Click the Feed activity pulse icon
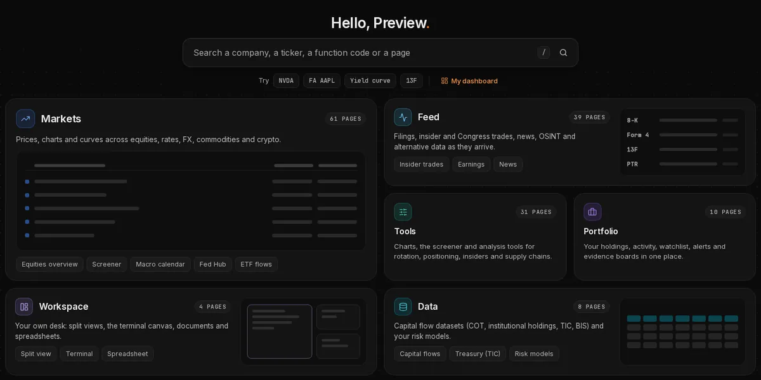This screenshot has height=380, width=761. pos(403,117)
